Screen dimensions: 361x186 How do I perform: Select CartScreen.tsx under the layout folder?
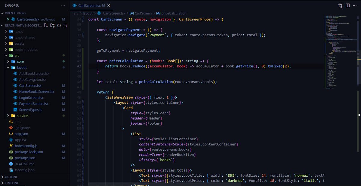point(35,86)
